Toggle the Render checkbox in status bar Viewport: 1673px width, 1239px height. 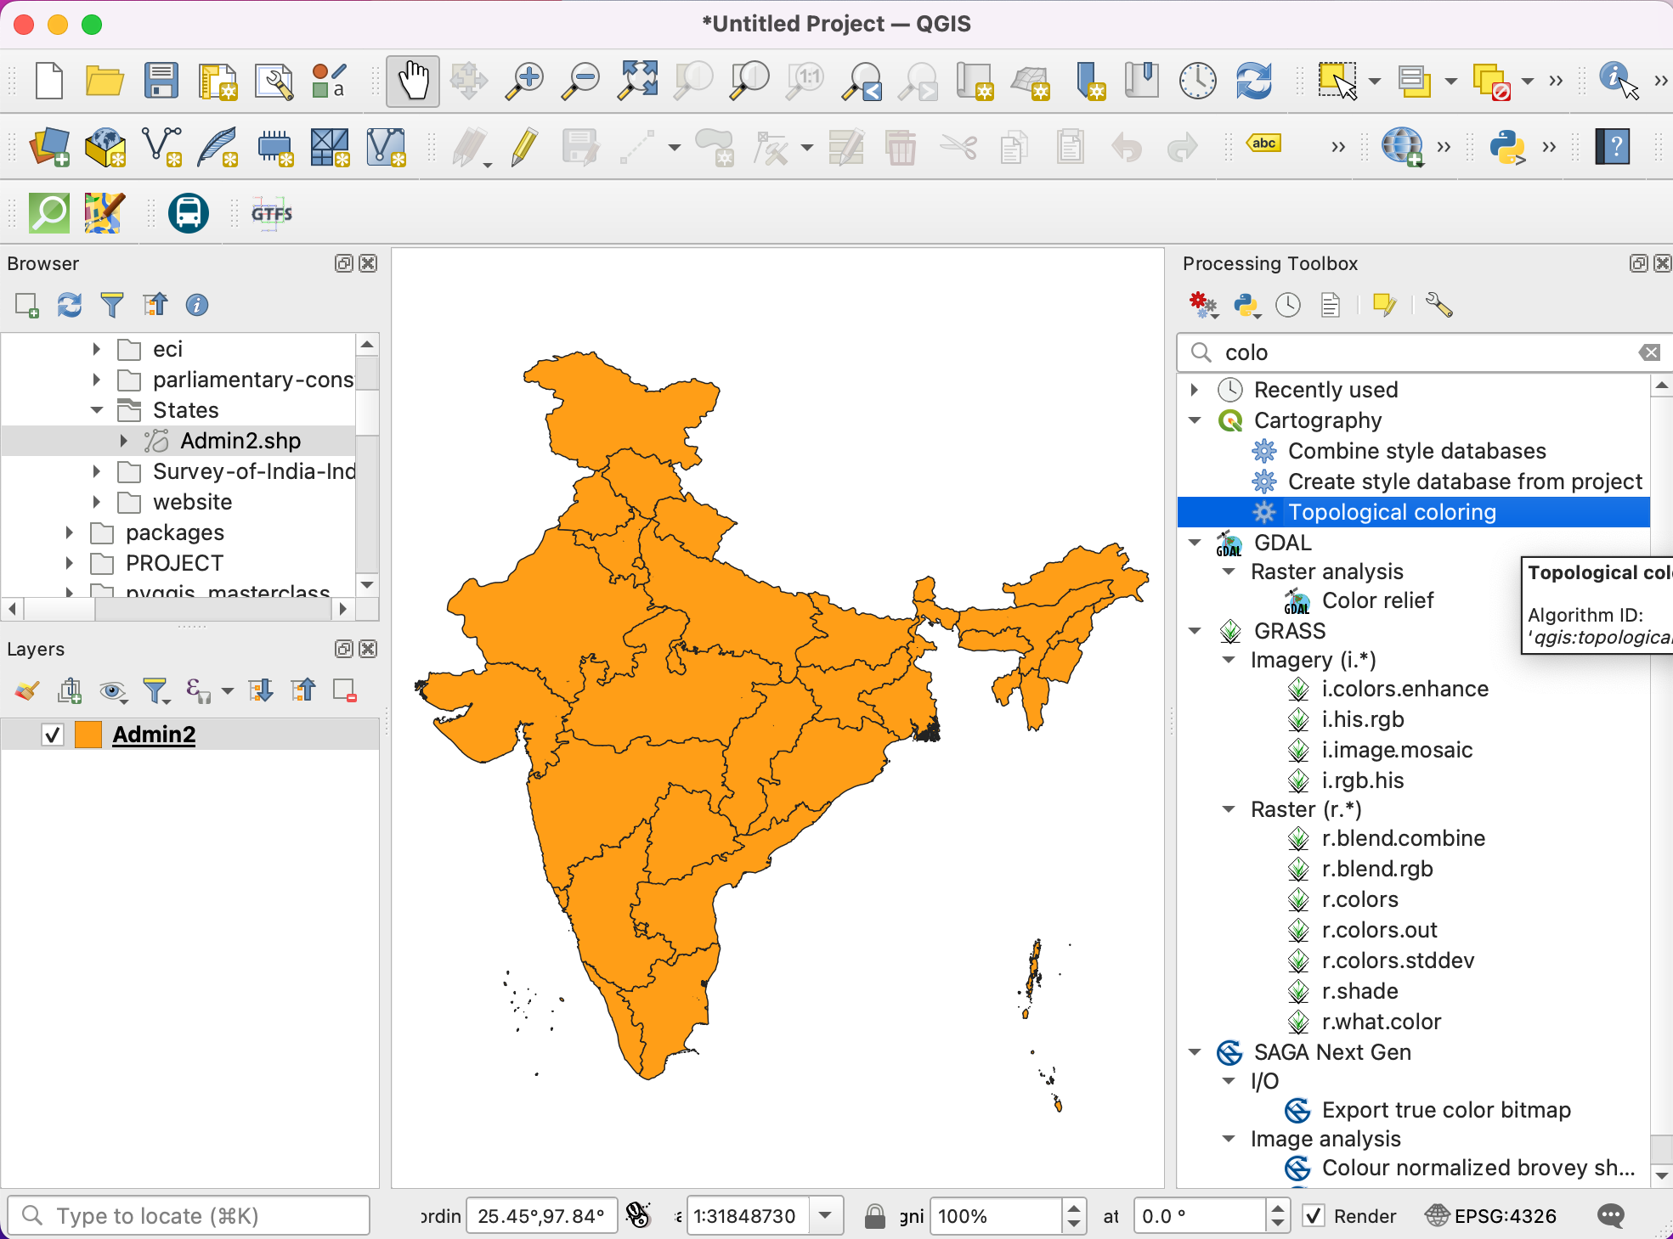(1314, 1216)
